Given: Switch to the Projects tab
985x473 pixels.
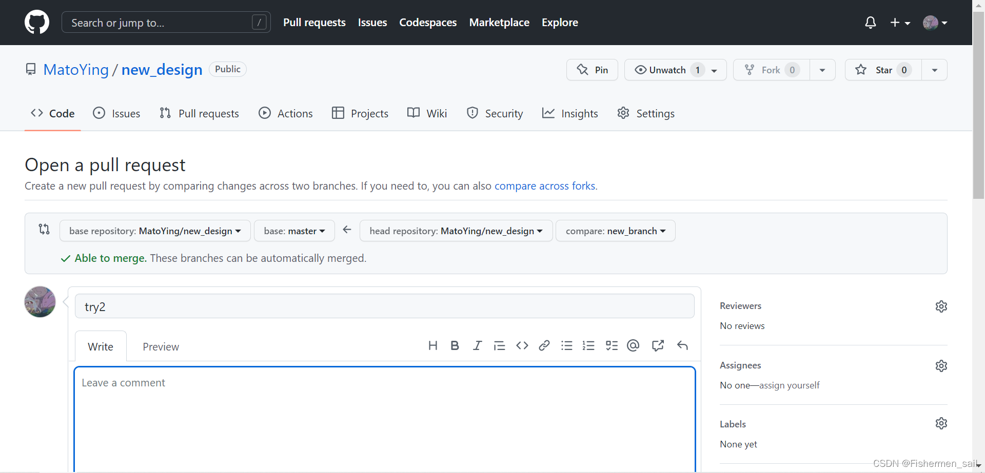Looking at the screenshot, I should point(360,113).
